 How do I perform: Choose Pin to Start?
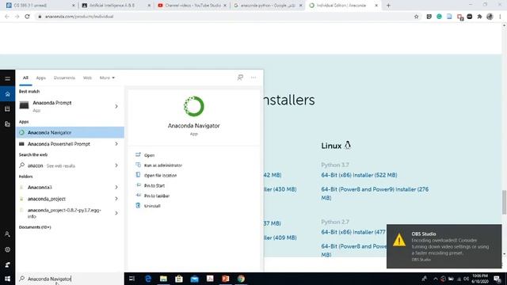154,185
